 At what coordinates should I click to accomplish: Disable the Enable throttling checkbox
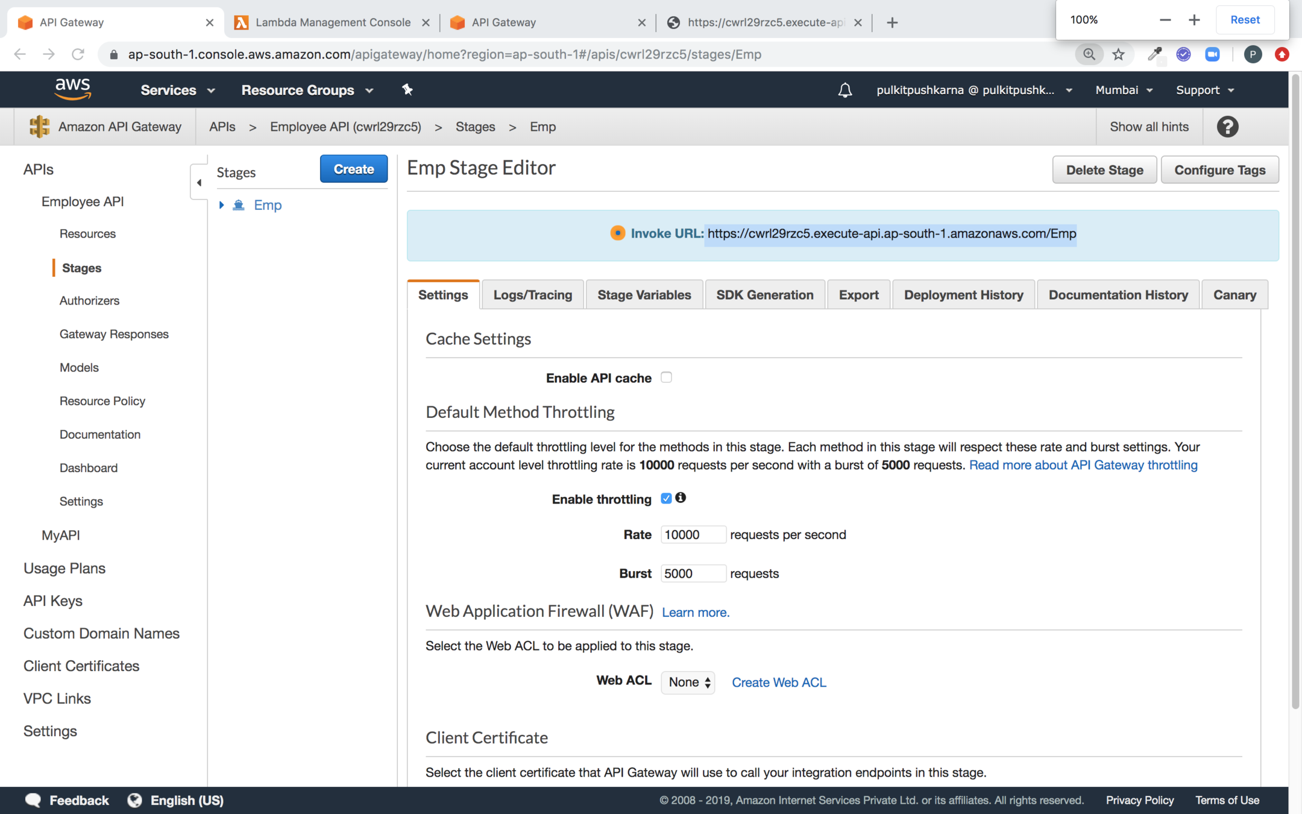click(666, 499)
